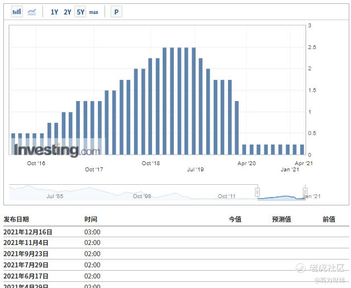The width and height of the screenshot is (351, 288).
Task: Open the 2021年9月23日 release row
Action: pyautogui.click(x=26, y=254)
